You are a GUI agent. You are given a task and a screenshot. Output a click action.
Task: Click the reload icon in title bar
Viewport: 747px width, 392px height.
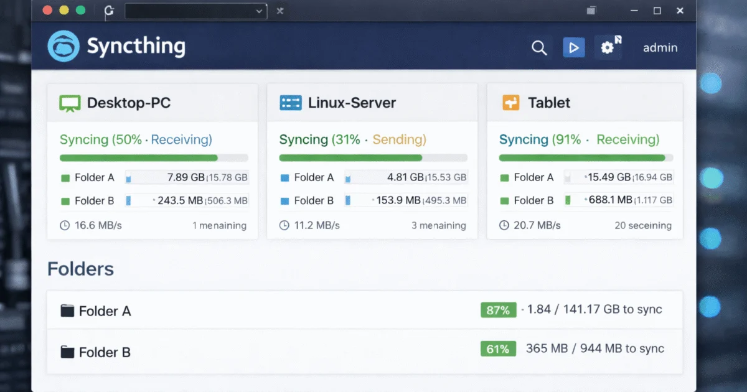[x=109, y=11]
